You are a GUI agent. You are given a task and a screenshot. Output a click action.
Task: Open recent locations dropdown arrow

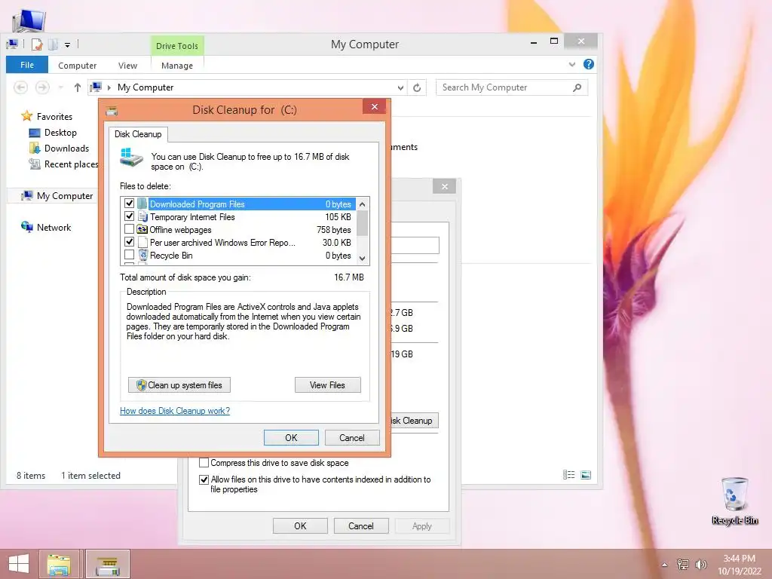point(60,87)
